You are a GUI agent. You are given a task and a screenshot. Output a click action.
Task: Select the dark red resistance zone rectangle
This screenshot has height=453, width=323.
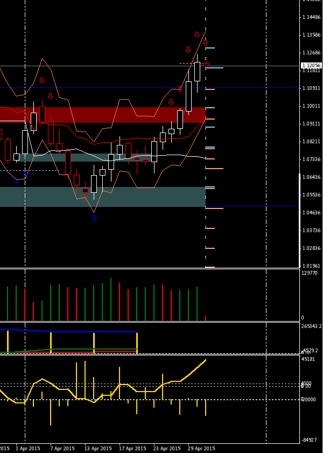pyautogui.click(x=102, y=115)
